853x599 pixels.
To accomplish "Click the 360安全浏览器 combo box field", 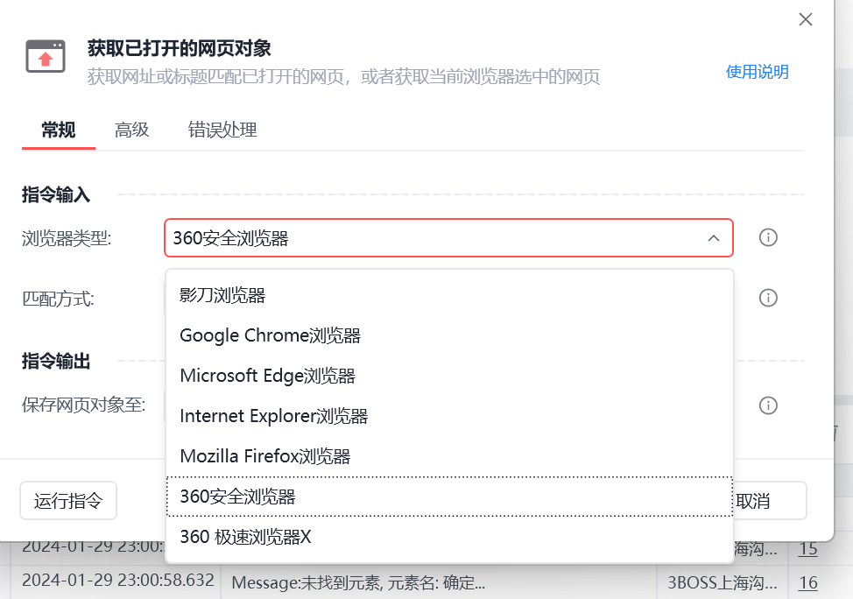I will (x=448, y=237).
